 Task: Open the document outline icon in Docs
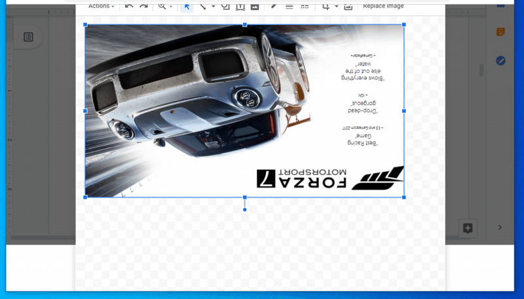pyautogui.click(x=28, y=37)
